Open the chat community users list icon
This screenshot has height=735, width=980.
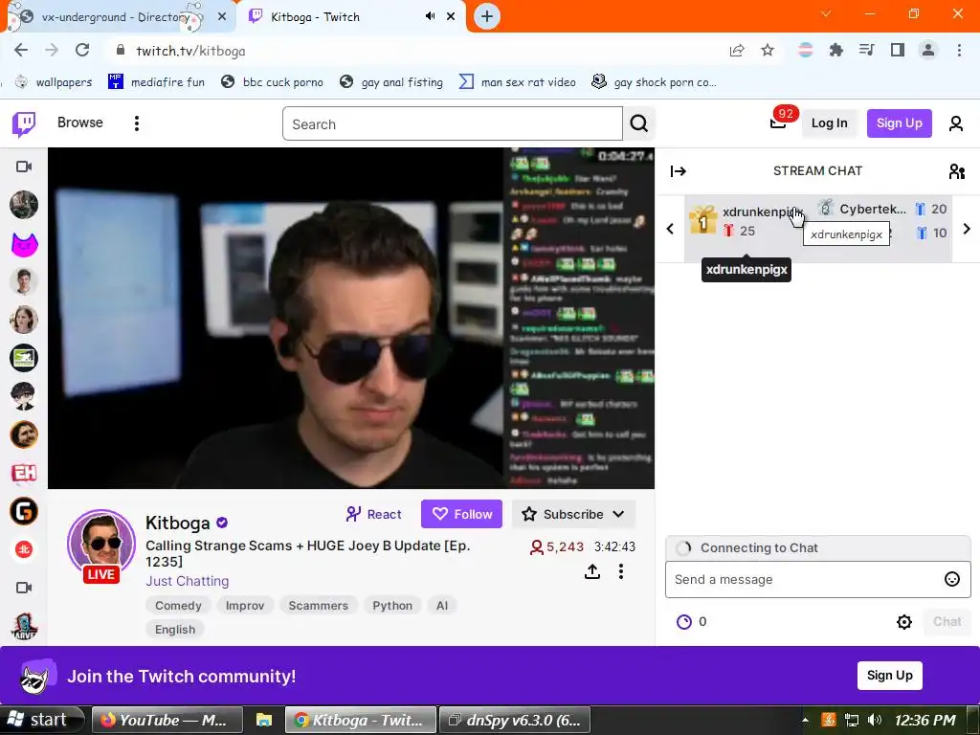point(956,171)
